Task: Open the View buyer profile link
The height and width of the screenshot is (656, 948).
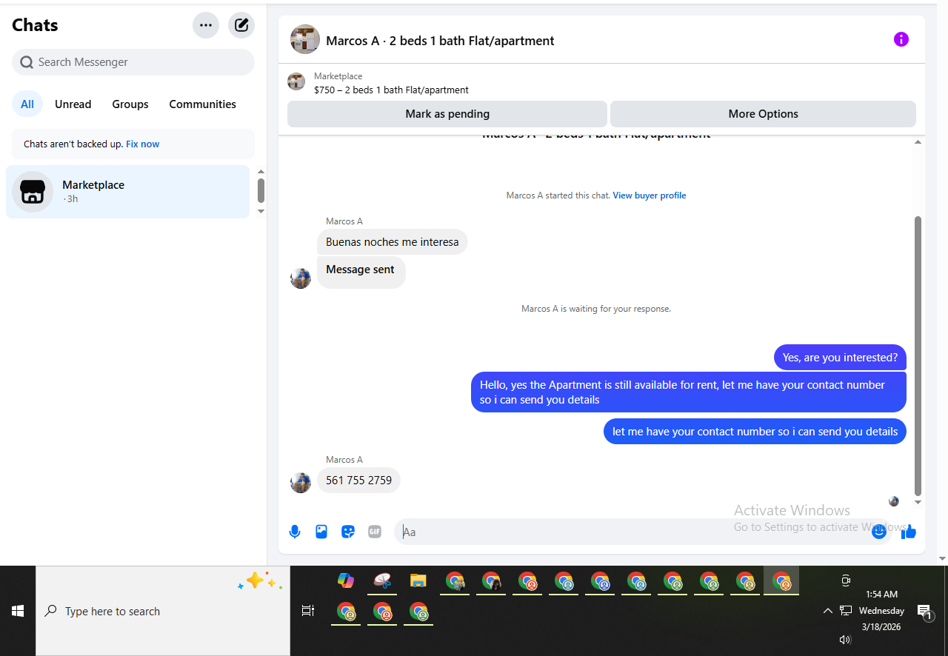Action: point(650,195)
